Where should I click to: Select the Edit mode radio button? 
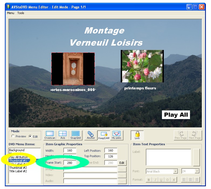point(30,136)
